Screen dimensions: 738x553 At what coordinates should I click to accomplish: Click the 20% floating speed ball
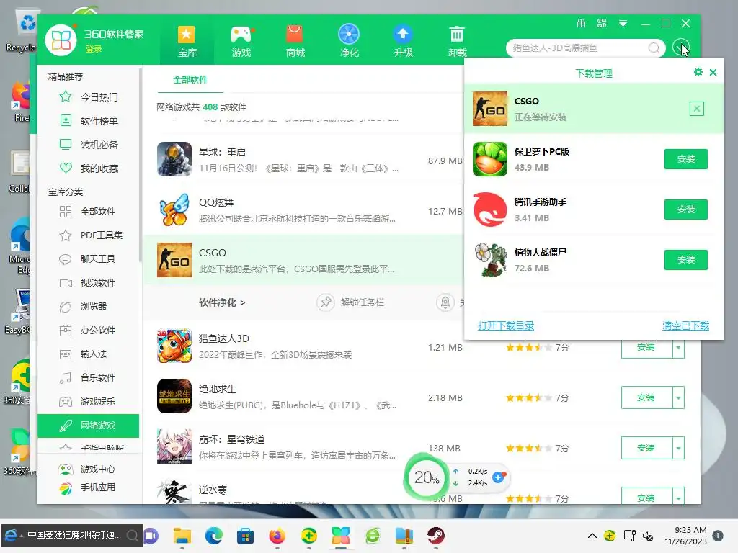coord(427,478)
